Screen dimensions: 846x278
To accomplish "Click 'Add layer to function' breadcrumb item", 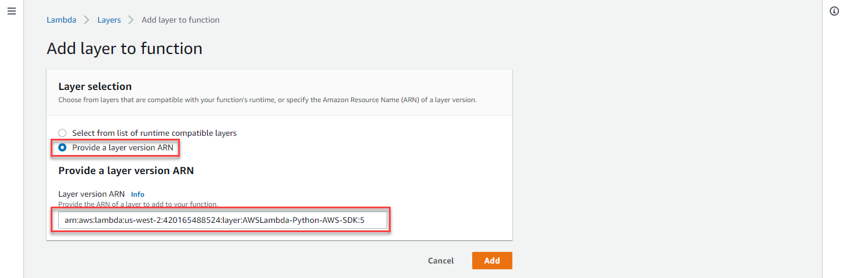I will tap(180, 20).
